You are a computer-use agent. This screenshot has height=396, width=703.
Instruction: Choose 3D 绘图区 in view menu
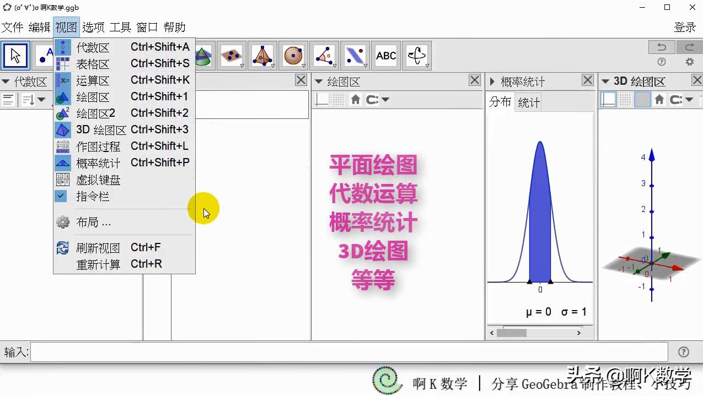[x=124, y=130]
